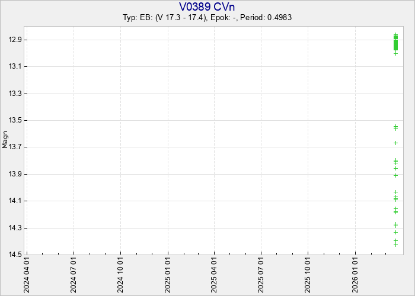Click the 2024 04 01 date label
The image size is (415, 296).
point(27,275)
